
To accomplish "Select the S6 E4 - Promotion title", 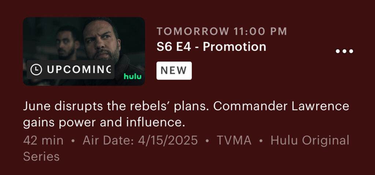I will (211, 46).
